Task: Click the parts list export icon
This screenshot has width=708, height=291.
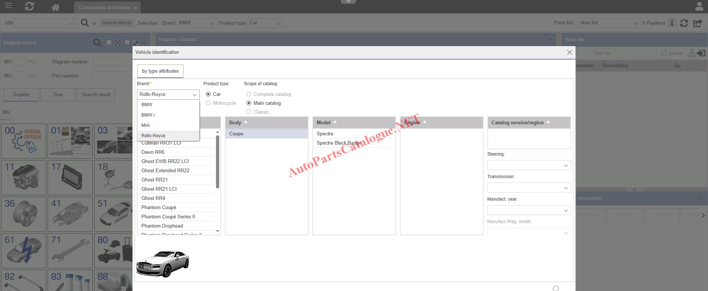Action: 697,23
